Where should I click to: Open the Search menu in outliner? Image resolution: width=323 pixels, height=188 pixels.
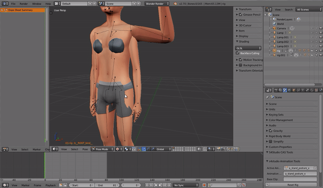pos(288,9)
